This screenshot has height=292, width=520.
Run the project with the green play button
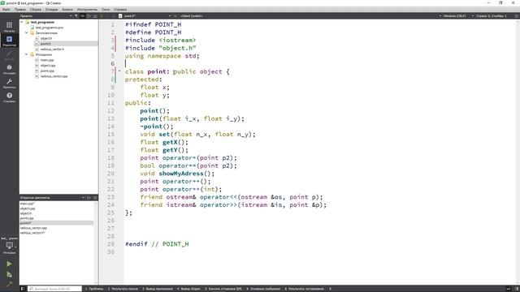point(9,264)
